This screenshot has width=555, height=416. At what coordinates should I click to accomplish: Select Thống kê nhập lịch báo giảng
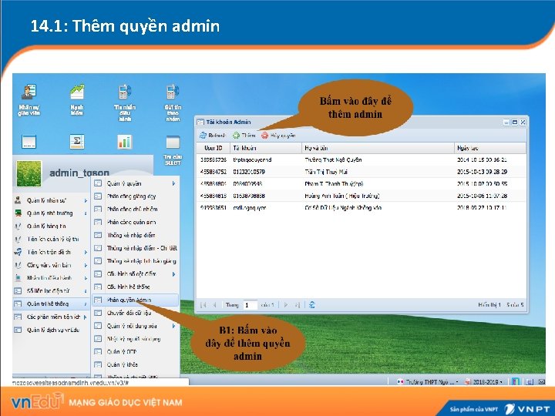[x=135, y=261]
